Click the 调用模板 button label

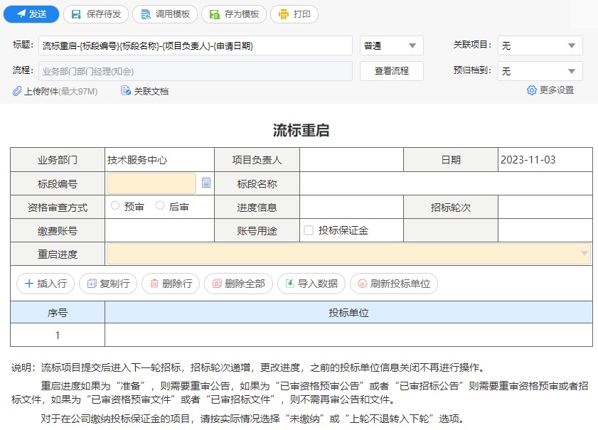click(173, 14)
